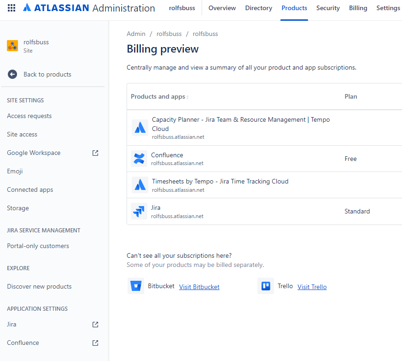Image resolution: width=402 pixels, height=361 pixels.
Task: Click the Jira product icon in the table
Action: click(139, 211)
